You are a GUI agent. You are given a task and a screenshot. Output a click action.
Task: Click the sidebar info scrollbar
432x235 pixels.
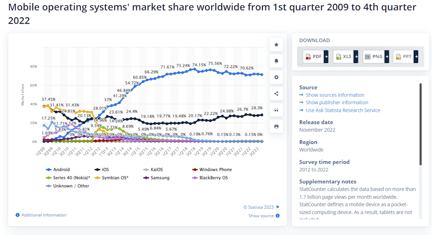[x=421, y=124]
